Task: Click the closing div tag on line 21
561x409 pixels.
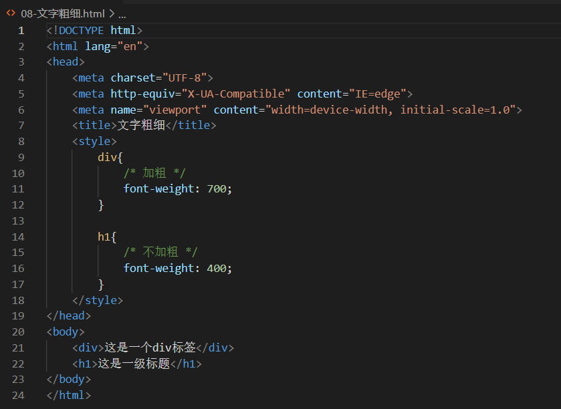Action: [215, 348]
